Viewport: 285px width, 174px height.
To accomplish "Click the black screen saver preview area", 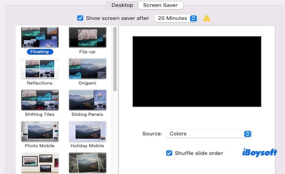I will [197, 71].
